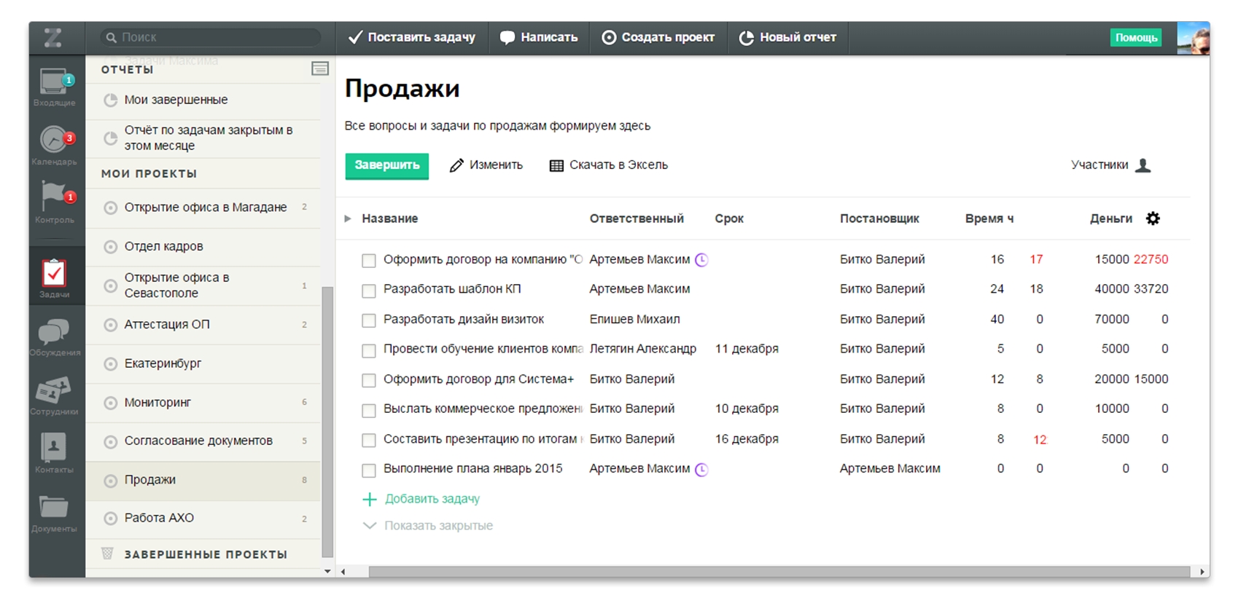
Task: Open Обсуждения chat bubbles icon
Action: click(54, 332)
